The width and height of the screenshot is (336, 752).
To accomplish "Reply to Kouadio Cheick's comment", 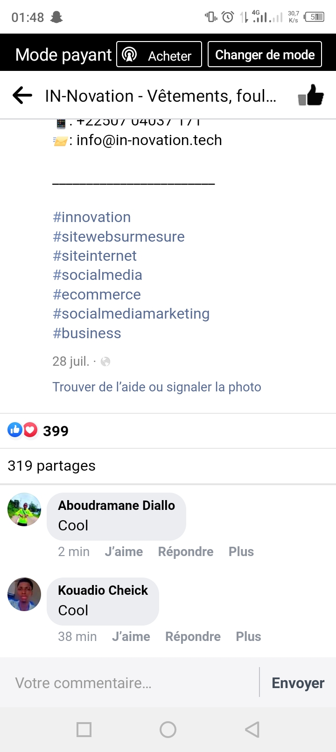I will [x=193, y=636].
